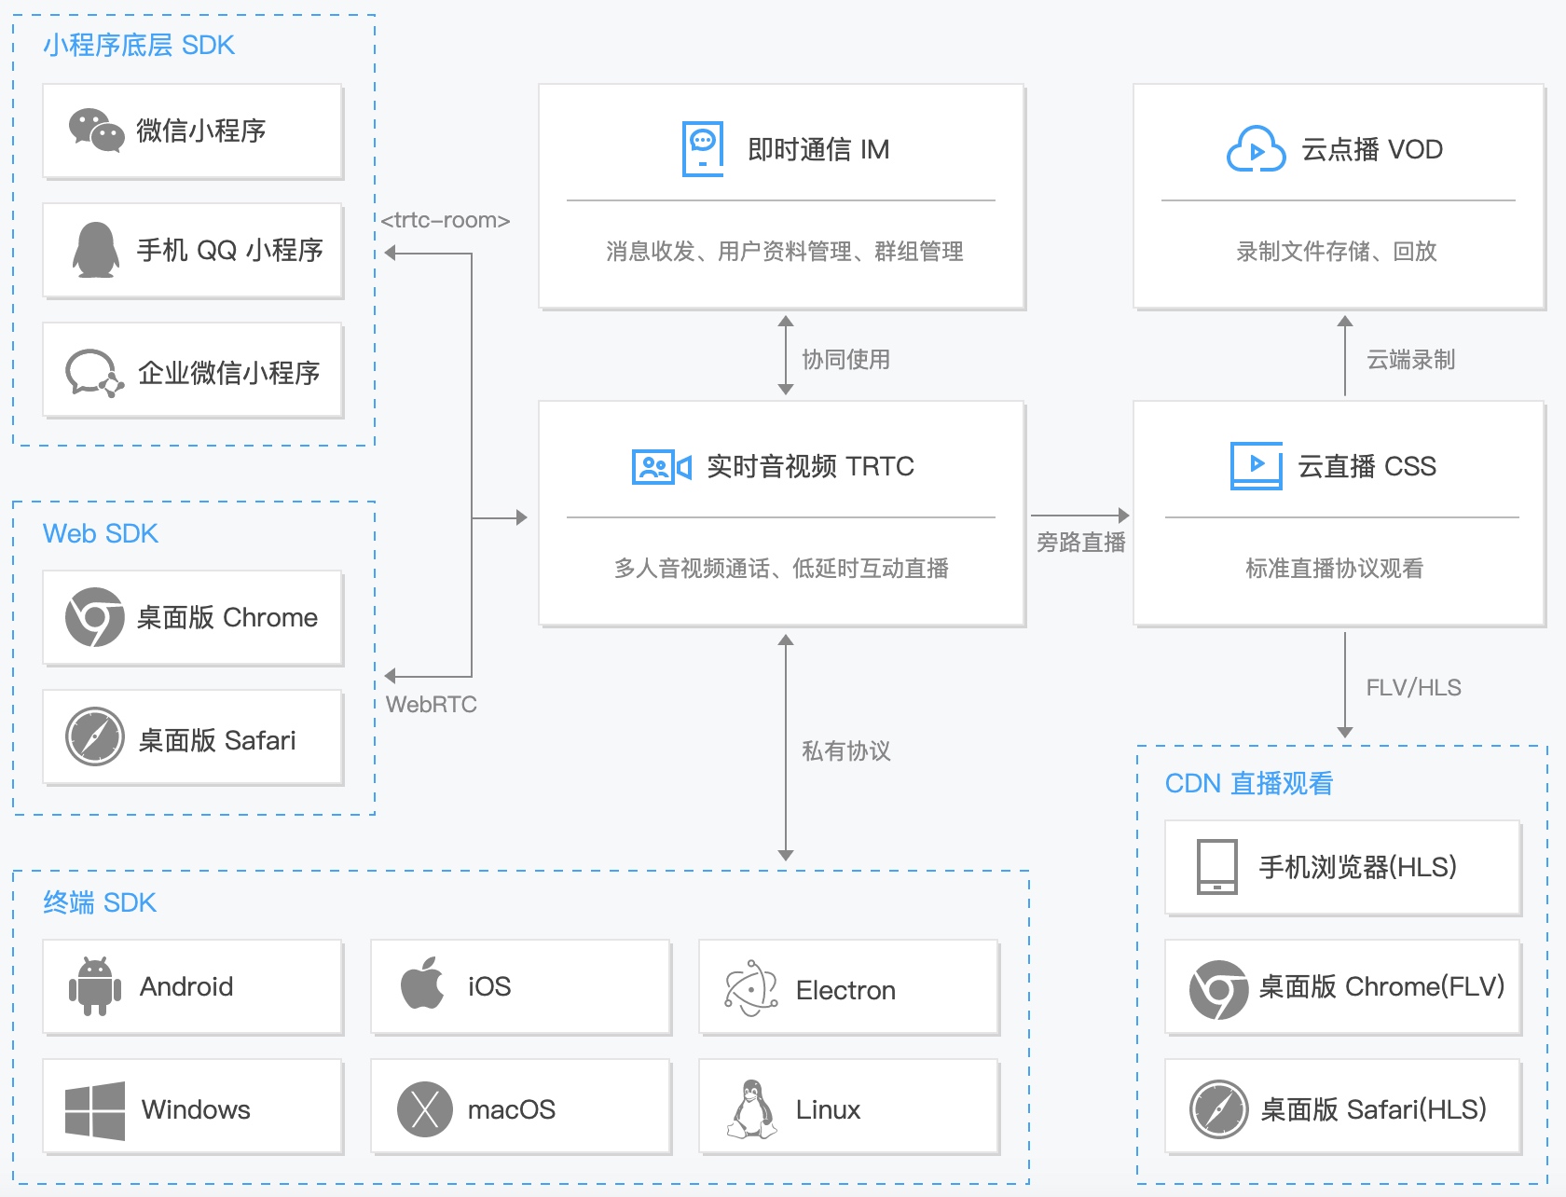1566x1197 pixels.
Task: Click the 多人音视频通话、低延时互动直播 description
Action: (x=781, y=569)
